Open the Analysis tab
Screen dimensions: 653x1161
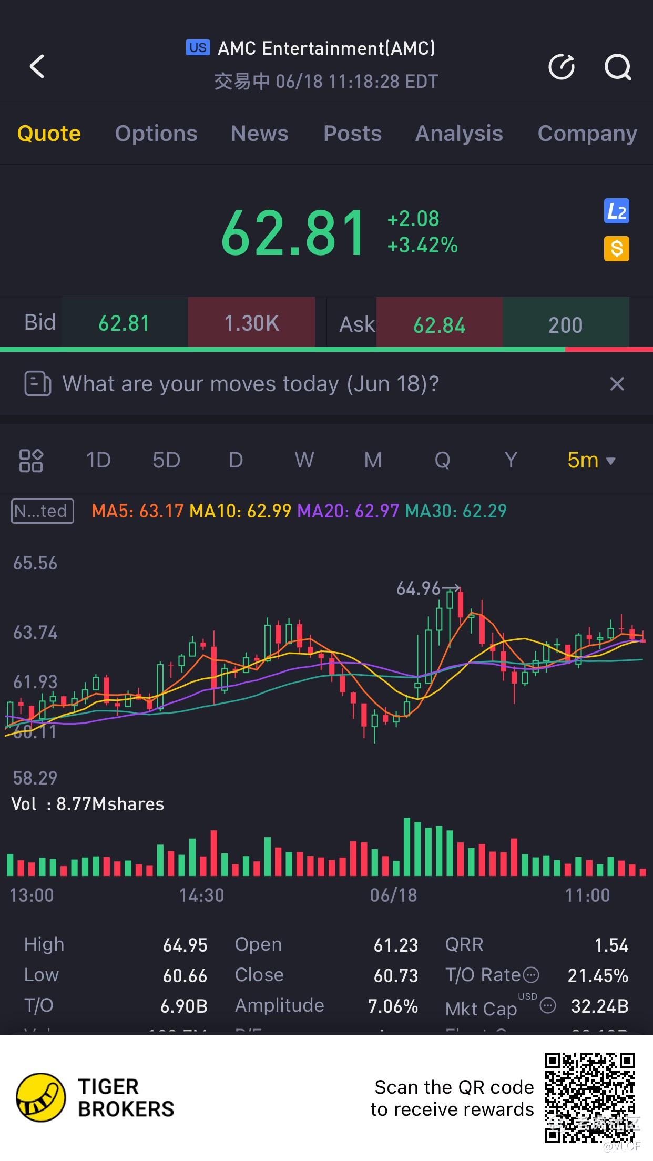(459, 134)
